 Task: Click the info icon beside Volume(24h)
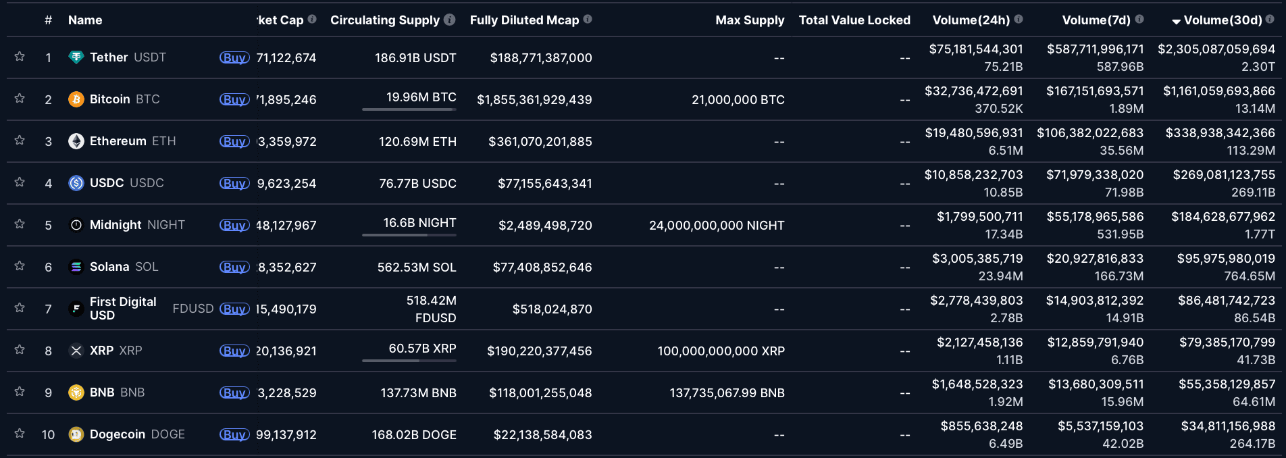point(1019,20)
